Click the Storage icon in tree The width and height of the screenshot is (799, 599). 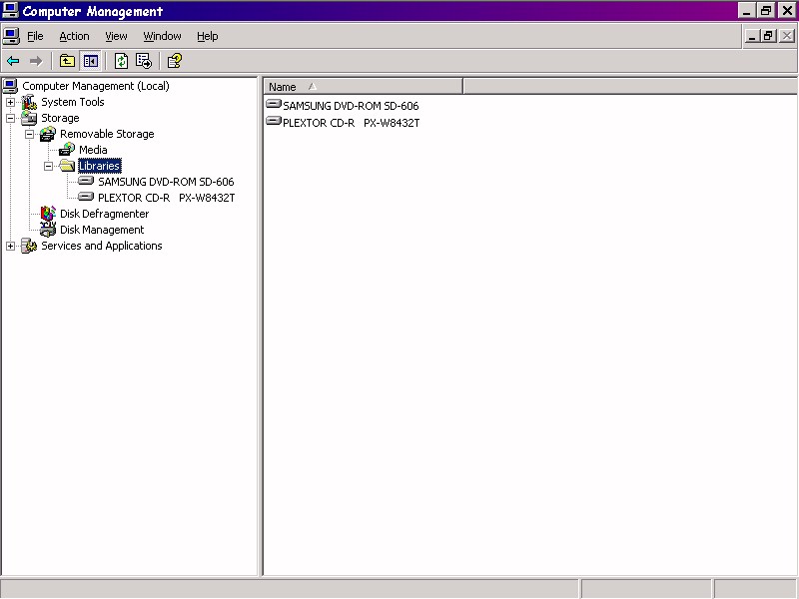(x=29, y=118)
